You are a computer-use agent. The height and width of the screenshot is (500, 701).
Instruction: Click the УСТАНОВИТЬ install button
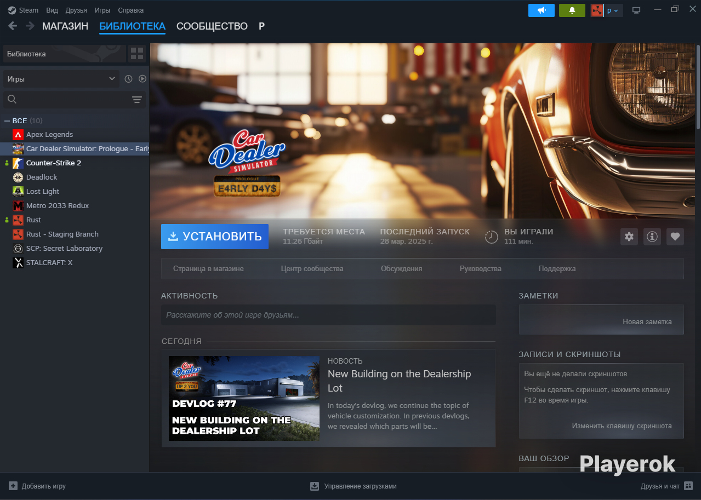(215, 237)
